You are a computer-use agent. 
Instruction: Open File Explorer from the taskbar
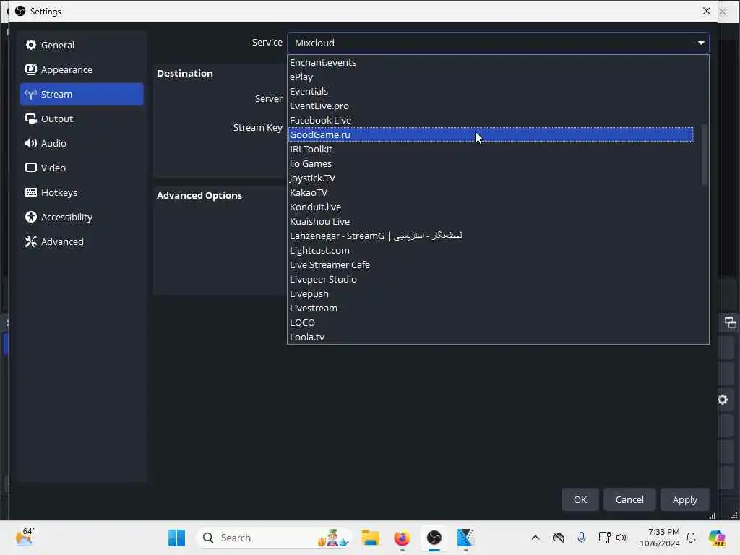[371, 538]
